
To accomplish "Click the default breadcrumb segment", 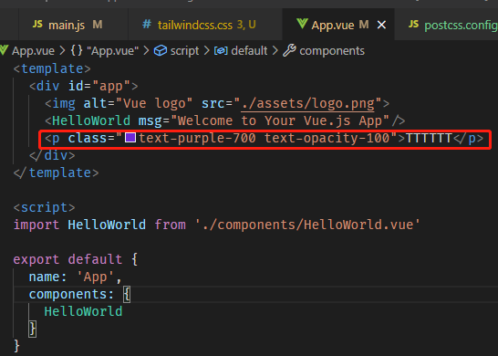I will point(249,51).
